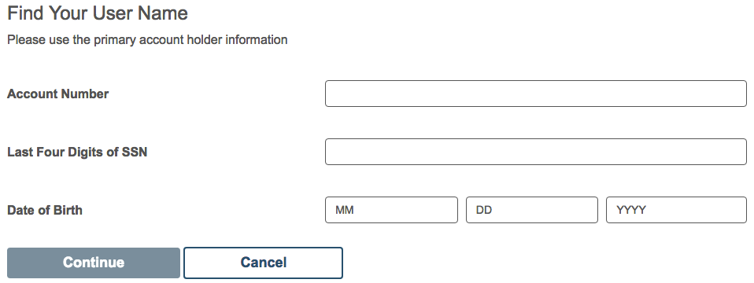Image resolution: width=754 pixels, height=283 pixels.
Task: Click the YYYY year field
Action: click(x=676, y=209)
